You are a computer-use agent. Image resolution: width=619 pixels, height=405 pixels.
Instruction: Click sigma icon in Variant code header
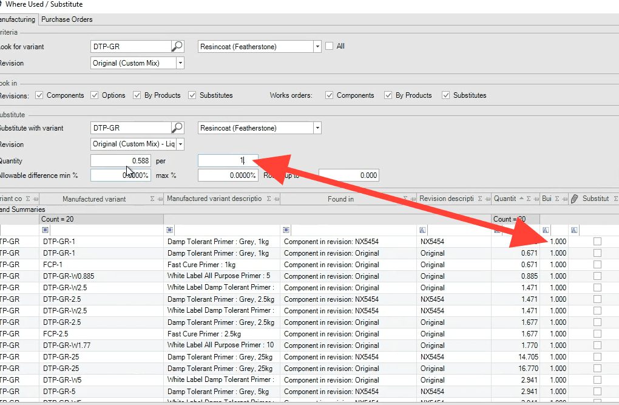click(x=28, y=199)
